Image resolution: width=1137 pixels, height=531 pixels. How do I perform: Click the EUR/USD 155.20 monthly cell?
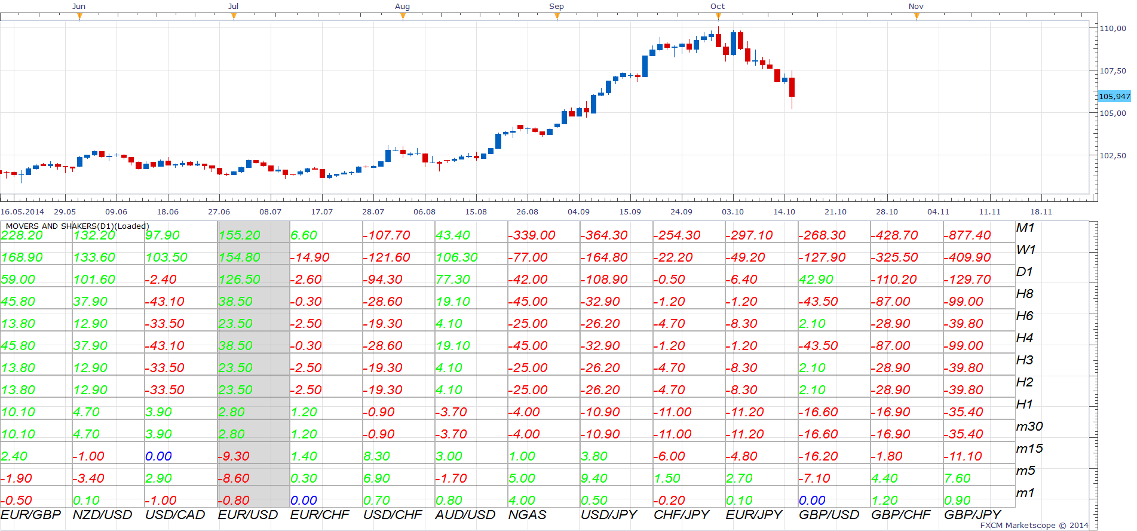(x=240, y=235)
